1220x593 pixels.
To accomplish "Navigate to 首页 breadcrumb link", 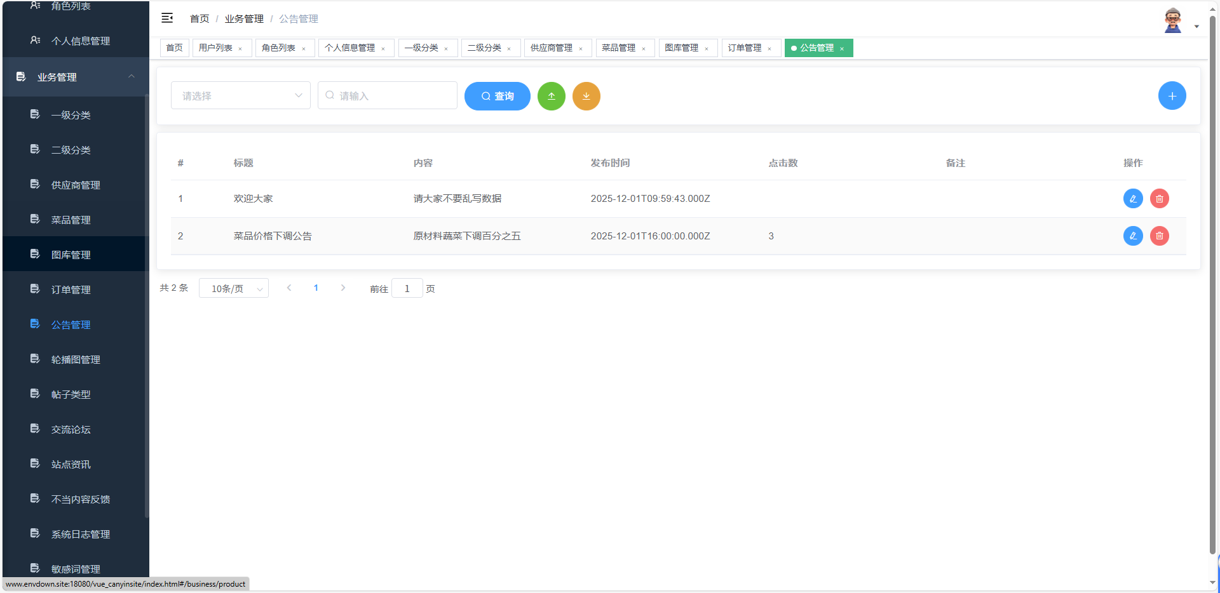I will pyautogui.click(x=198, y=18).
